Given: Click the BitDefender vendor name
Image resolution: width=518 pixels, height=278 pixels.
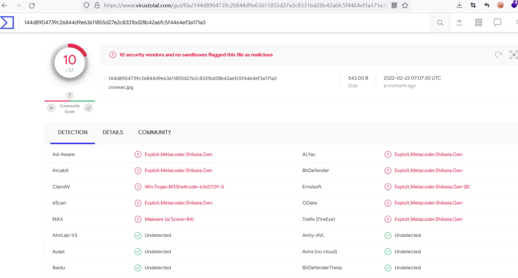Looking at the screenshot, I should click(x=316, y=170).
